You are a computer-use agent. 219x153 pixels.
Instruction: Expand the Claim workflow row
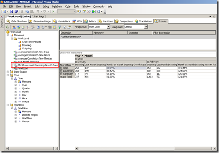(x=61, y=68)
